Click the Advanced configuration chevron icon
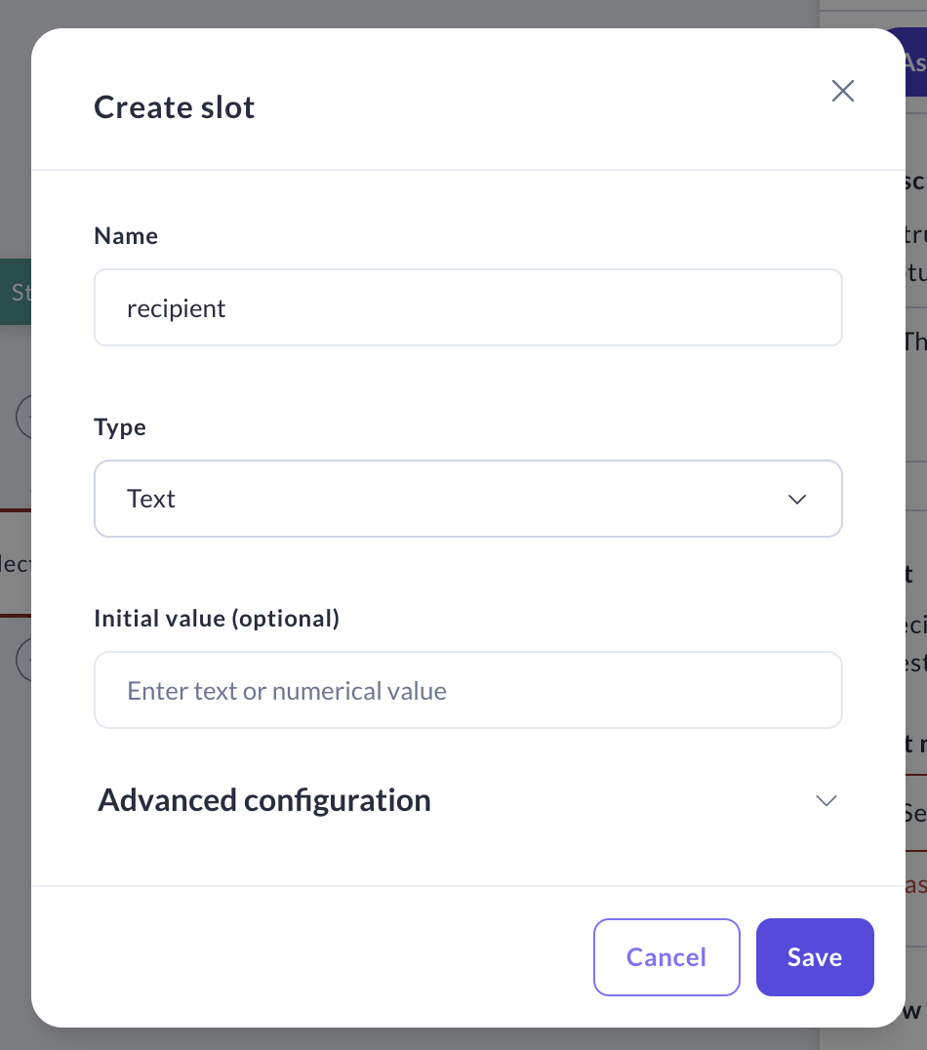Viewport: 927px width, 1050px height. 826,801
